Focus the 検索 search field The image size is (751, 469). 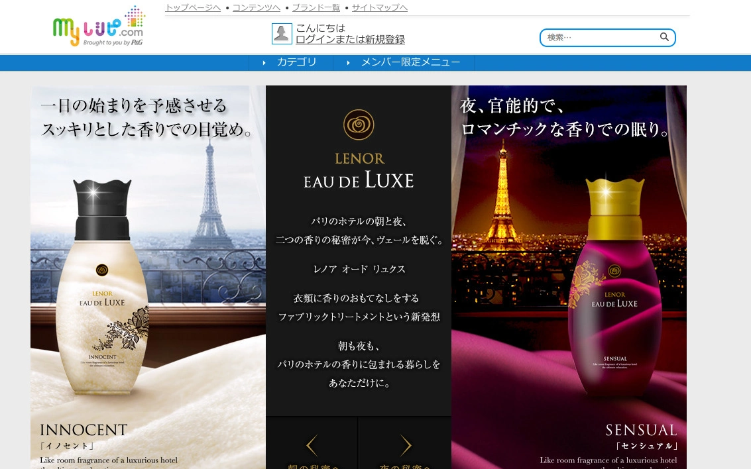click(602, 37)
